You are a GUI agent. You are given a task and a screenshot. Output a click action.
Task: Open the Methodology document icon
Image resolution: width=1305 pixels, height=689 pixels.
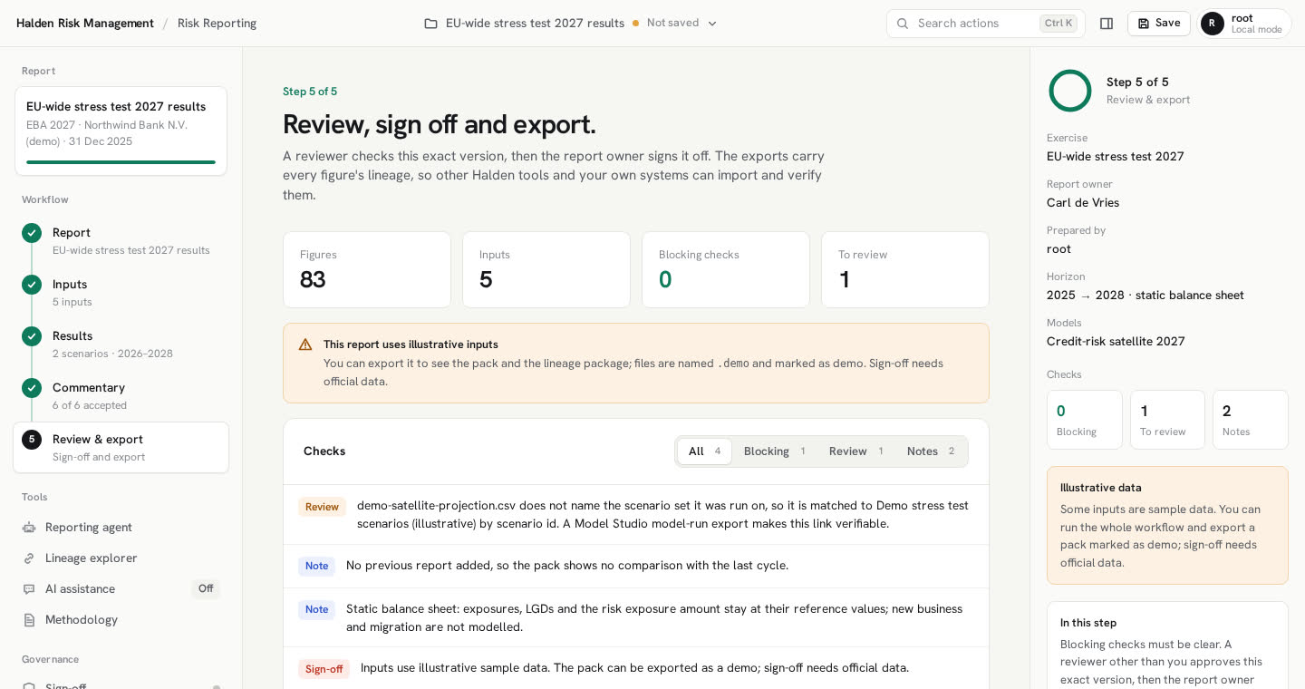point(29,620)
